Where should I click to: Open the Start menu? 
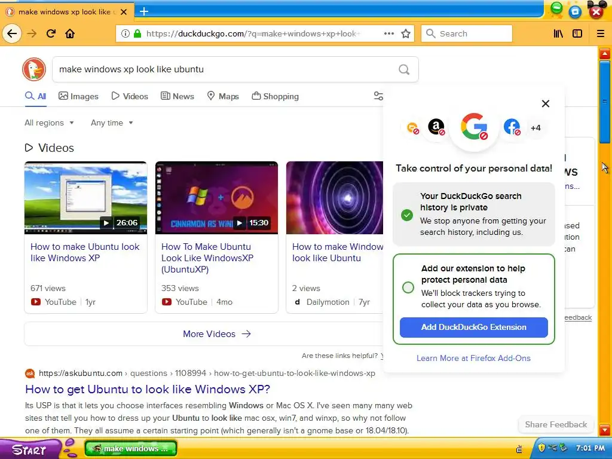click(x=29, y=449)
